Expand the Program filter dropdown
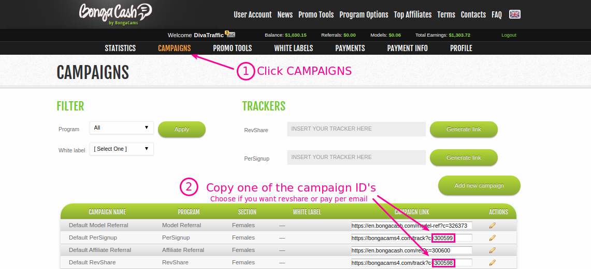Viewport: 591px width, 269px height. point(121,128)
